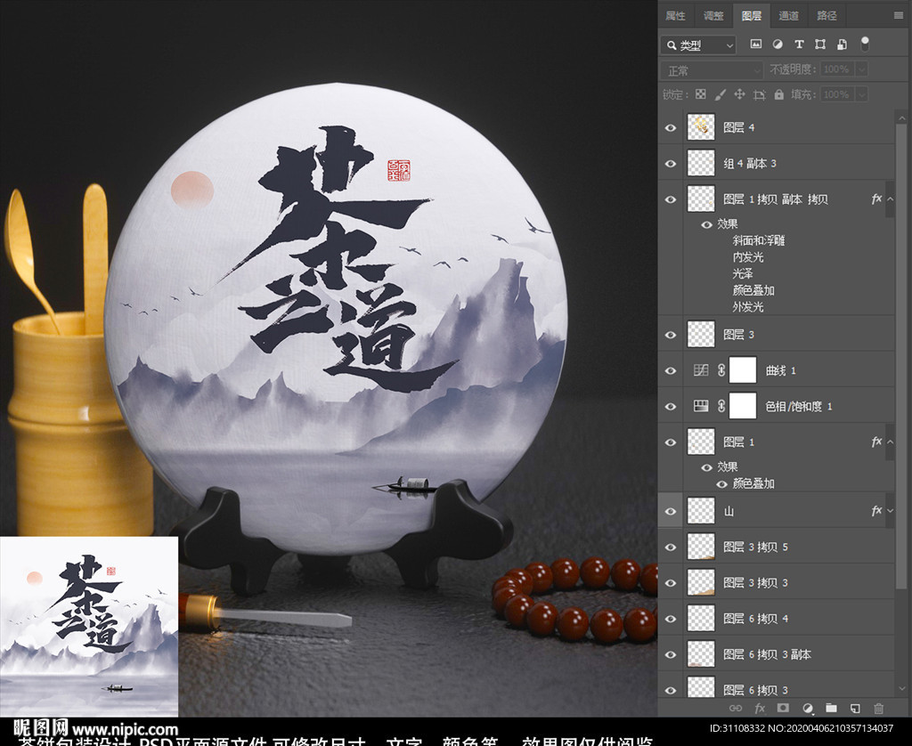Expand effects of the 山 layer

890,510
